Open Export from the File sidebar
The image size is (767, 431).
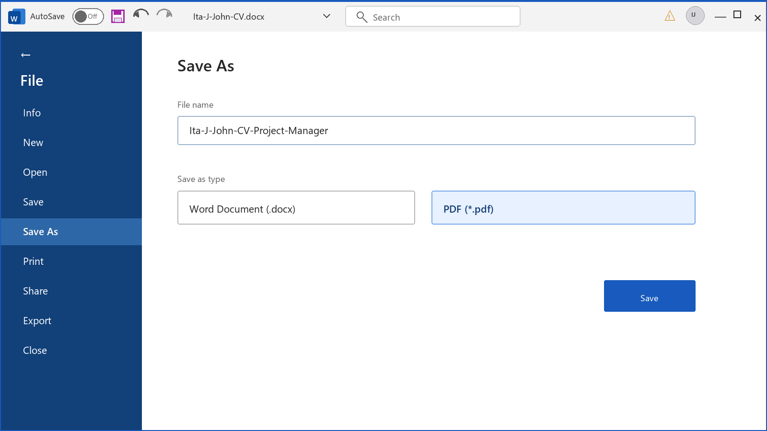(71, 321)
